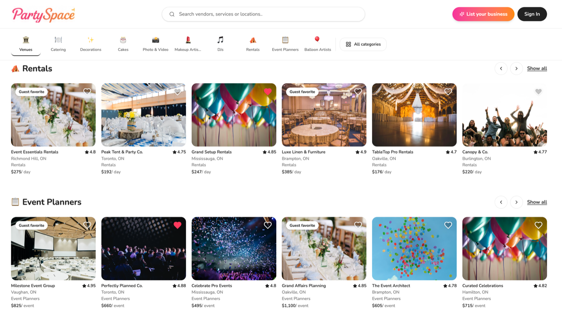Open Grand Setup Rentals balloon photo
The height and width of the screenshot is (320, 562).
pos(234,115)
